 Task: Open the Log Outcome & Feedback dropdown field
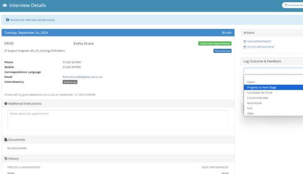[x=273, y=71]
